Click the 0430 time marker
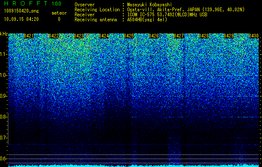The width and height of the screenshot is (262, 167). pos(254,35)
